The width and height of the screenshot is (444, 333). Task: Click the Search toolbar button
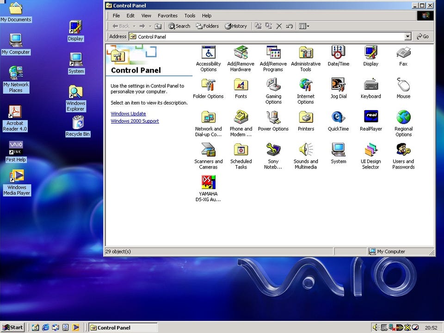pos(179,26)
